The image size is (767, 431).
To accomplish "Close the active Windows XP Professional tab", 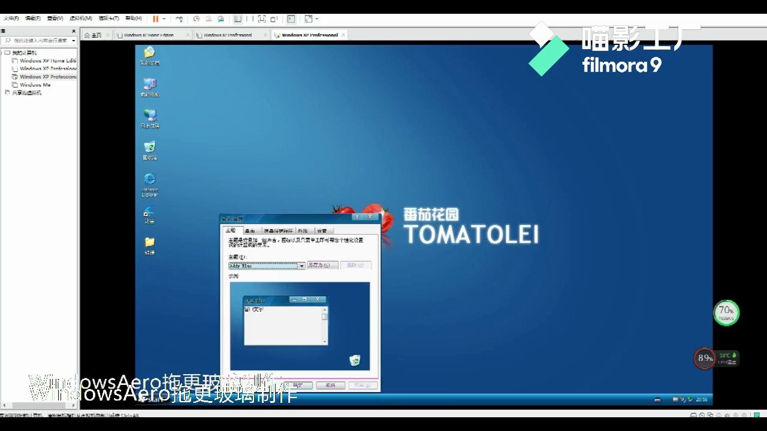I will (x=343, y=35).
